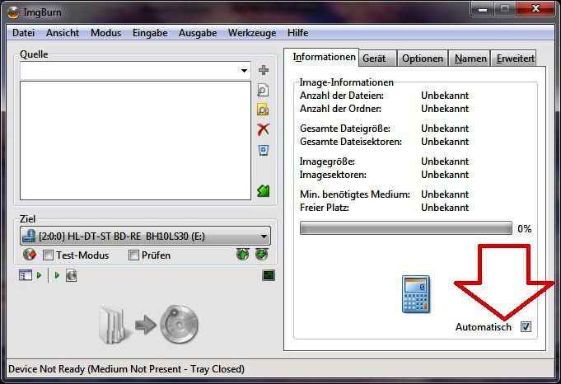Click the status bar Device Not Ready message
Viewport: 561px width, 384px height.
click(x=126, y=369)
